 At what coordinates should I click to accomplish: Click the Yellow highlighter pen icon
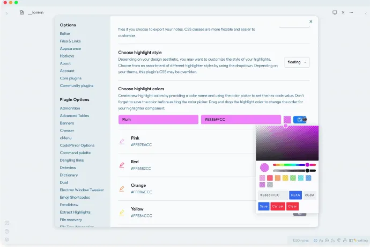pos(122,212)
